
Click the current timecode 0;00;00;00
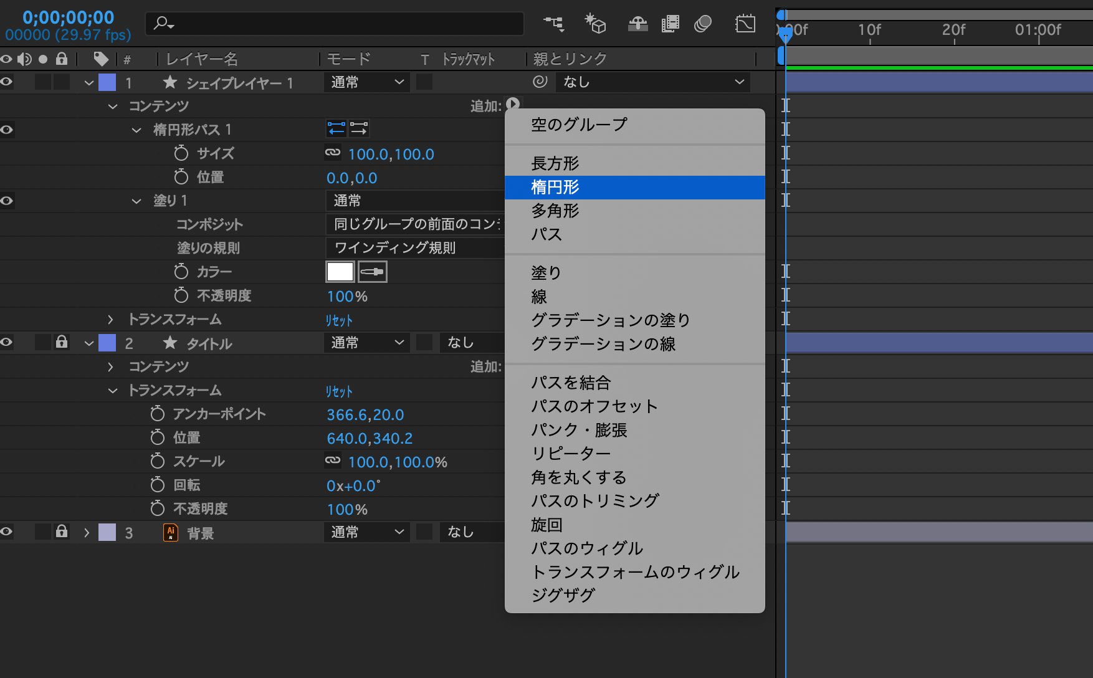[x=69, y=17]
